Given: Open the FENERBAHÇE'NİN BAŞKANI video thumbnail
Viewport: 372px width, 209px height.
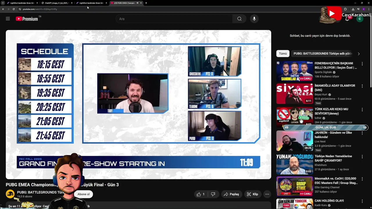Looking at the screenshot, I should 294,71.
